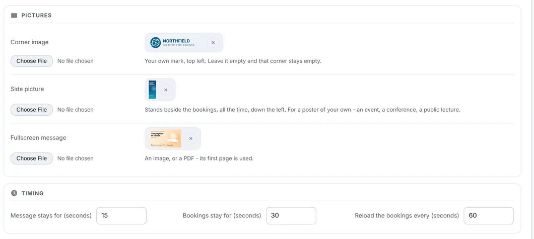This screenshot has width=534, height=239.
Task: Remove the fullscreen message image
Action: [191, 138]
